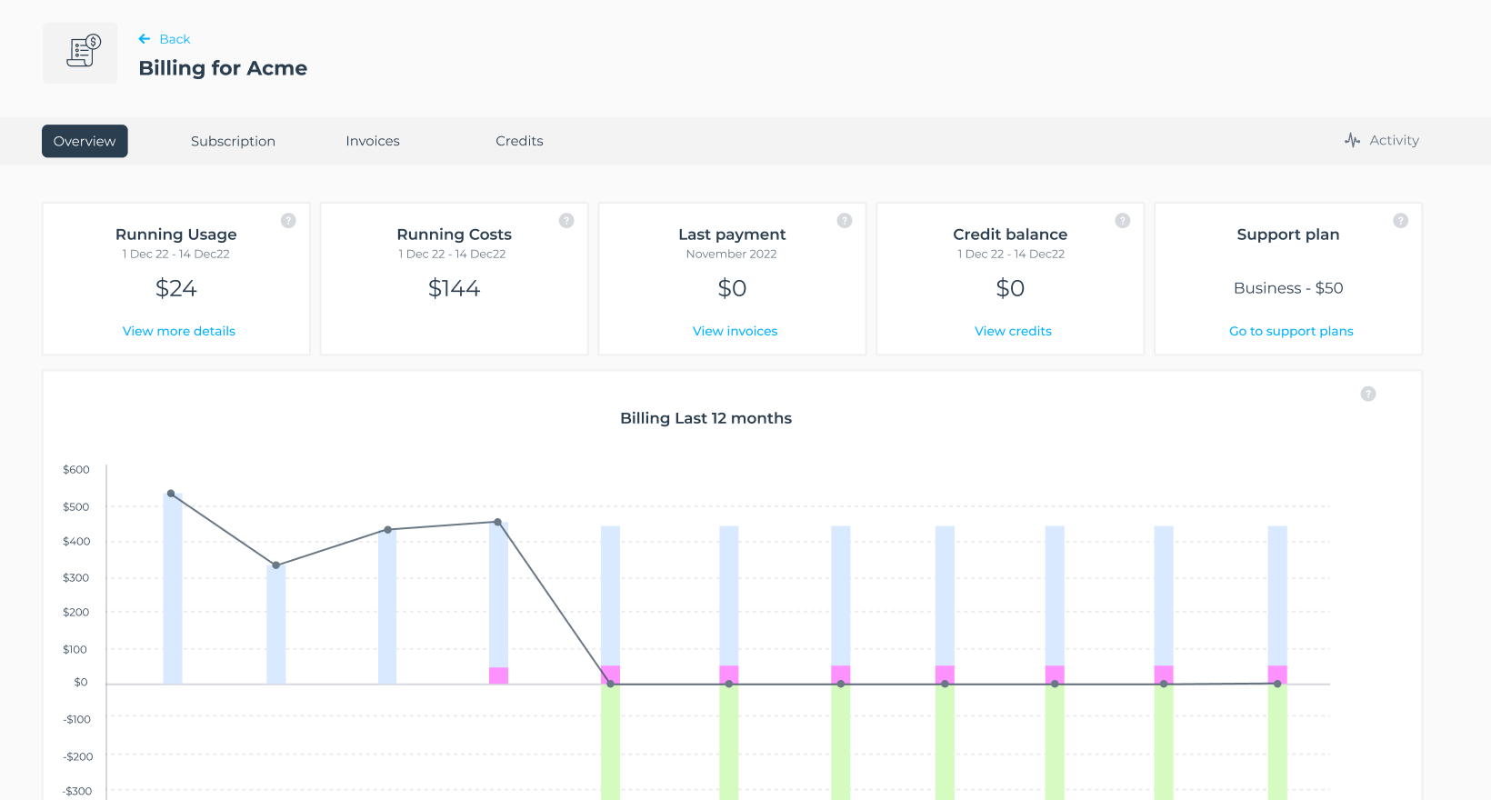Click help icon on Last payment card
1491x800 pixels.
click(x=845, y=221)
